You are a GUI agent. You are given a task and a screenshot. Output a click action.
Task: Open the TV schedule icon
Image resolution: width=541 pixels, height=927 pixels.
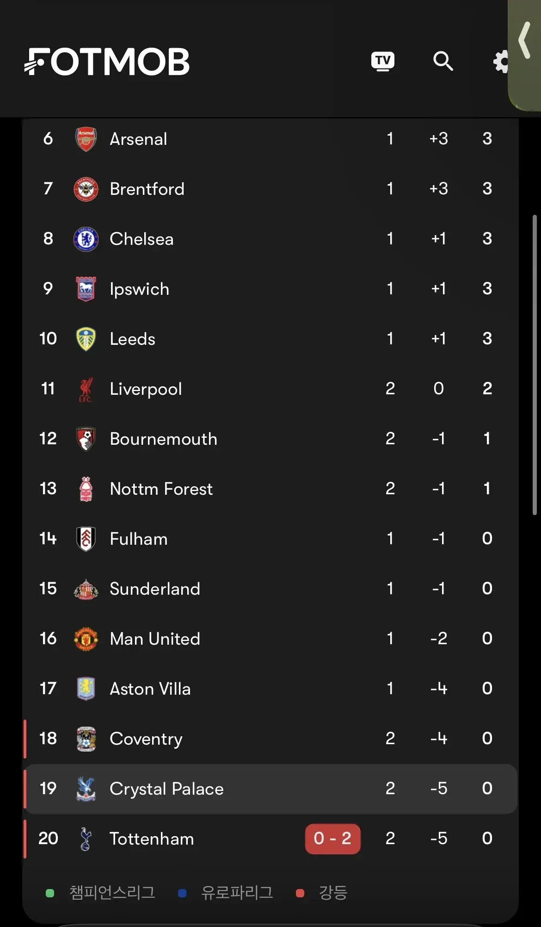point(382,61)
